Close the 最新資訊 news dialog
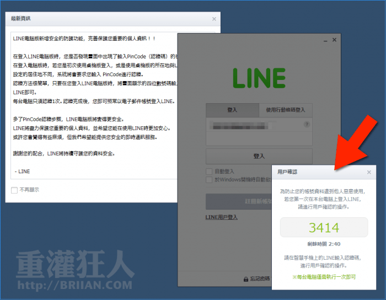This screenshot has height=300, width=386. click(x=214, y=19)
